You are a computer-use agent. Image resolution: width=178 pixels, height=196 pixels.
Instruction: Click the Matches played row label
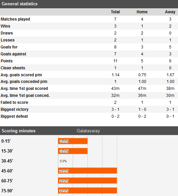(x=15, y=19)
